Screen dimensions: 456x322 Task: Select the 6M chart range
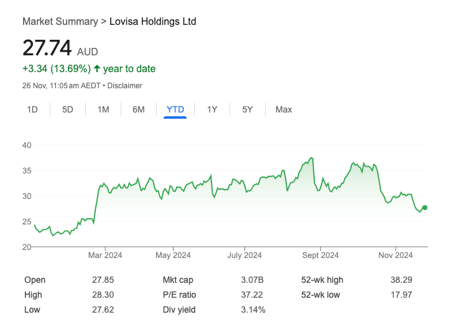pos(139,109)
